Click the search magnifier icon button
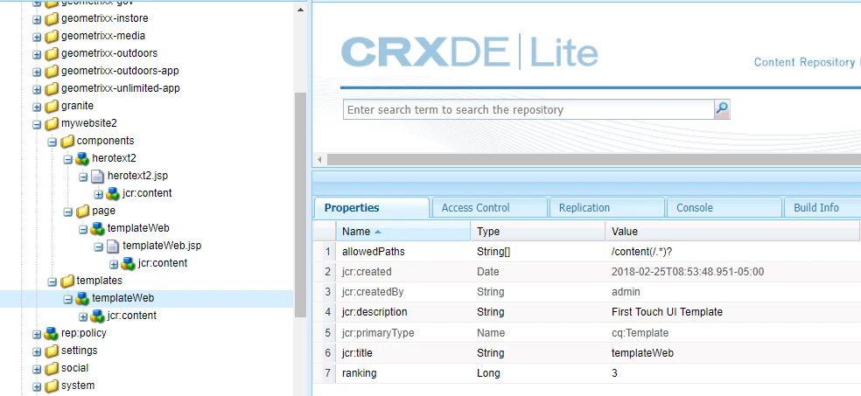The image size is (861, 396). click(x=722, y=109)
